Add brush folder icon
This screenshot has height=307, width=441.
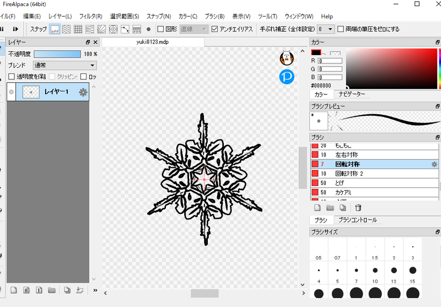(330, 208)
